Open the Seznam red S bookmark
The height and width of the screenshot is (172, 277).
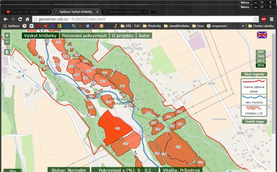[25, 26]
